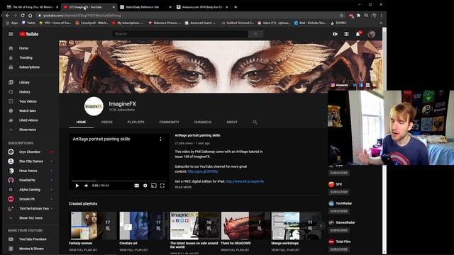
Task: Expand the bookmarks bar overflow chevron
Action: [x=381, y=23]
